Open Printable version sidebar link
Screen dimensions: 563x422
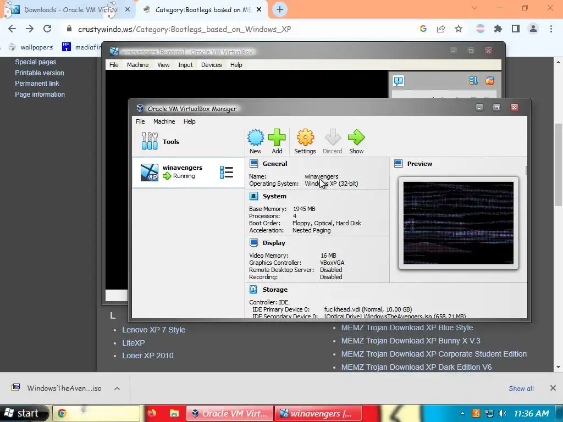40,73
